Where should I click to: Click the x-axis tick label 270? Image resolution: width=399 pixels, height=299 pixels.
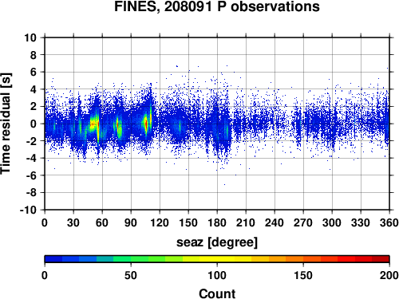303,222
